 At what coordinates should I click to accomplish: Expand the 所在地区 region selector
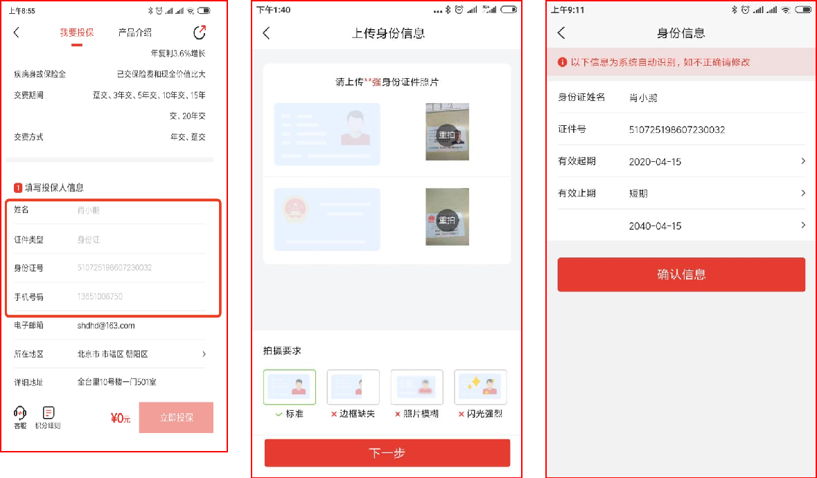click(204, 353)
